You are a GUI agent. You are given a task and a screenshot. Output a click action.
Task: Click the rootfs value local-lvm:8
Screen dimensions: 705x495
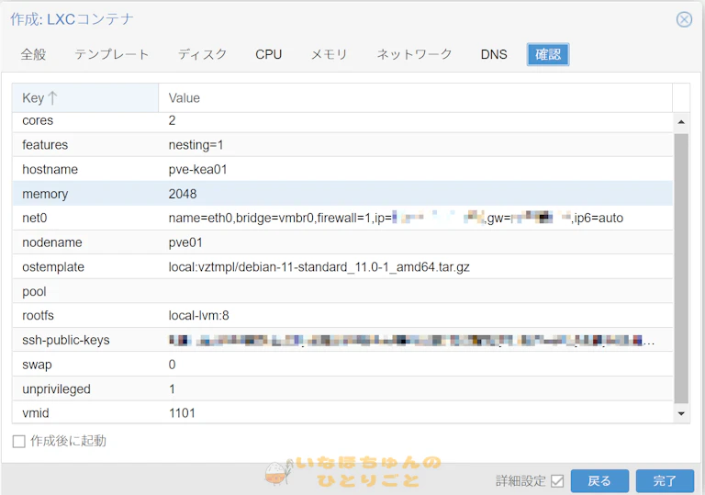198,315
